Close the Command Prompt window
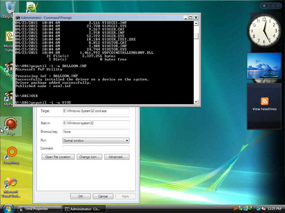Image resolution: width=285 pixels, height=213 pixels. tap(196, 17)
